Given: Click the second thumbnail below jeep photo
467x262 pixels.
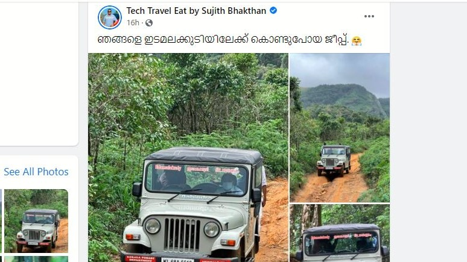Looking at the screenshot, I should point(36,260).
